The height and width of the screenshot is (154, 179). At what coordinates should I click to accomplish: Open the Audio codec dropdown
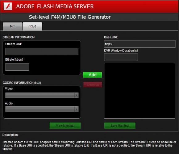click(42, 109)
